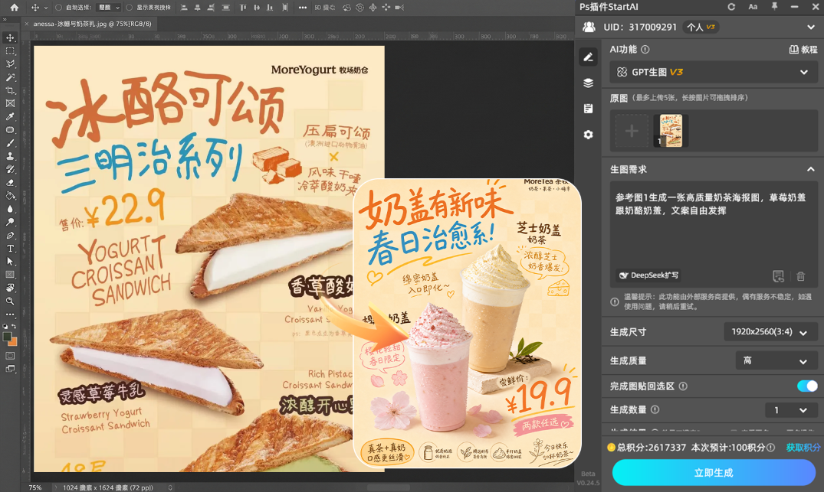
Task: Enable 显示变换控件 checkbox
Action: (x=130, y=8)
